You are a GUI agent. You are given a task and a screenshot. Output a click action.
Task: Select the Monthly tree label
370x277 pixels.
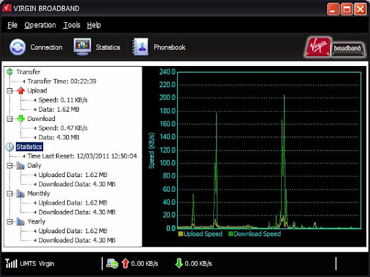point(39,193)
